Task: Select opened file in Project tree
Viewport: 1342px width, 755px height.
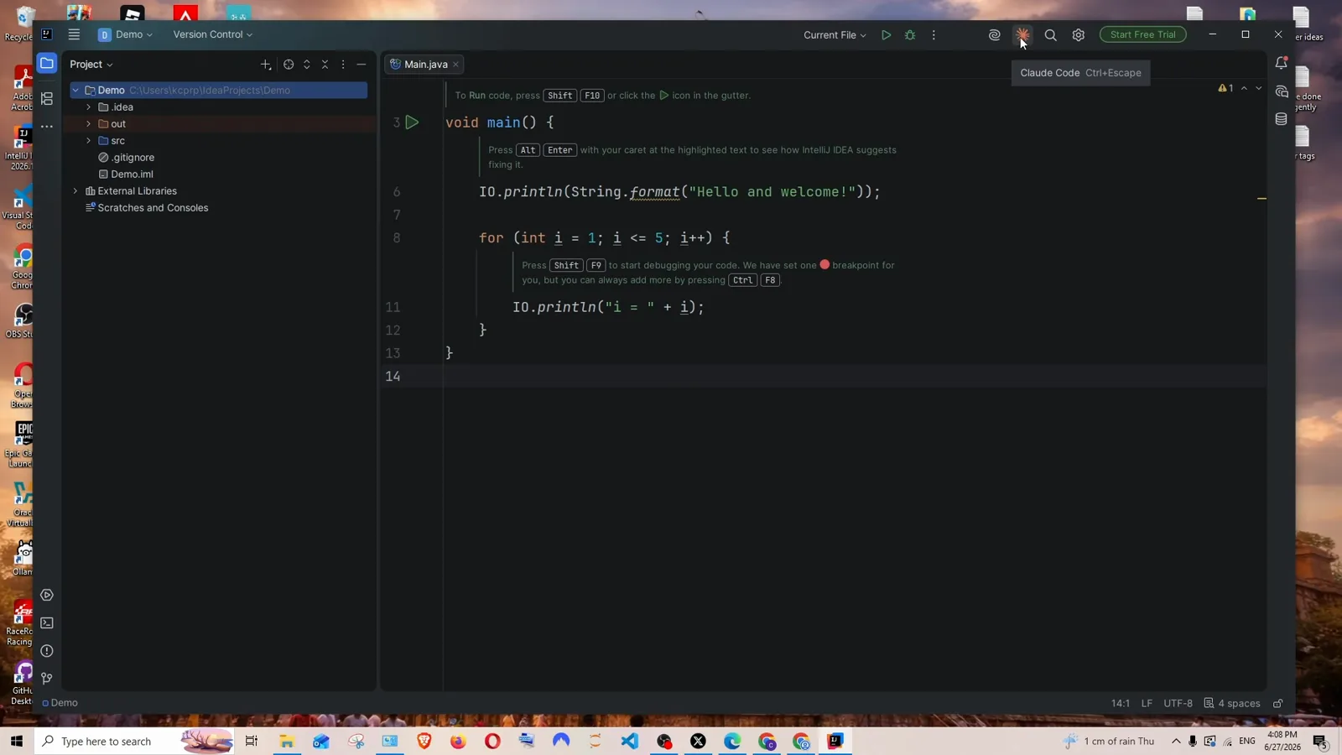Action: click(x=289, y=64)
